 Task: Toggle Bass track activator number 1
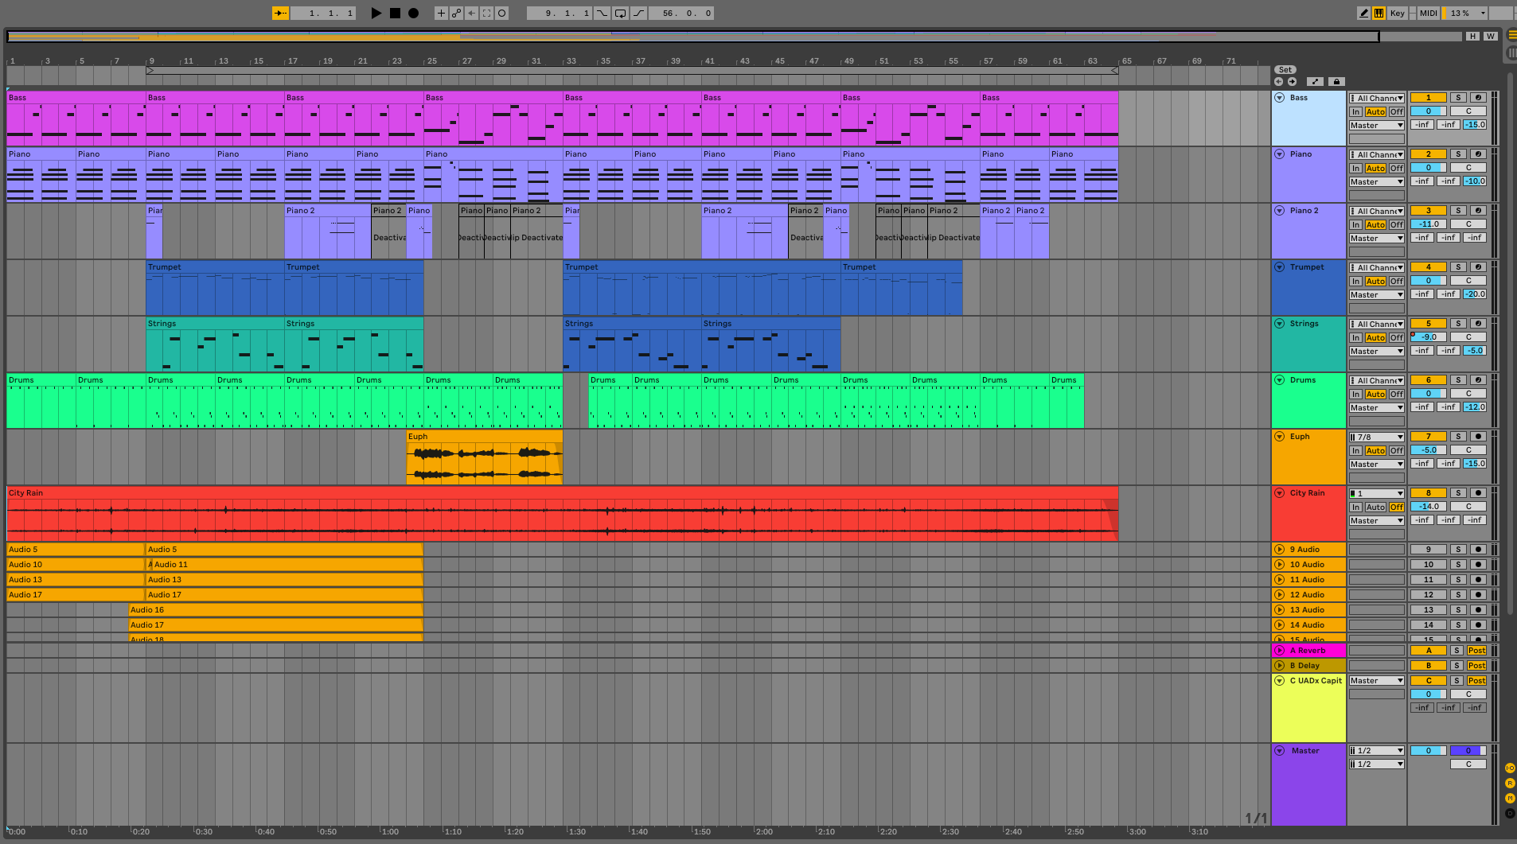coord(1429,97)
